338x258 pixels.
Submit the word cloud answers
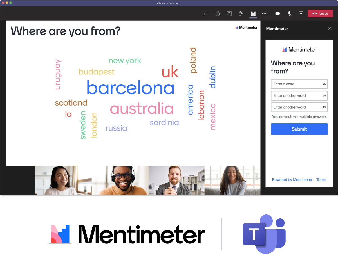click(299, 129)
